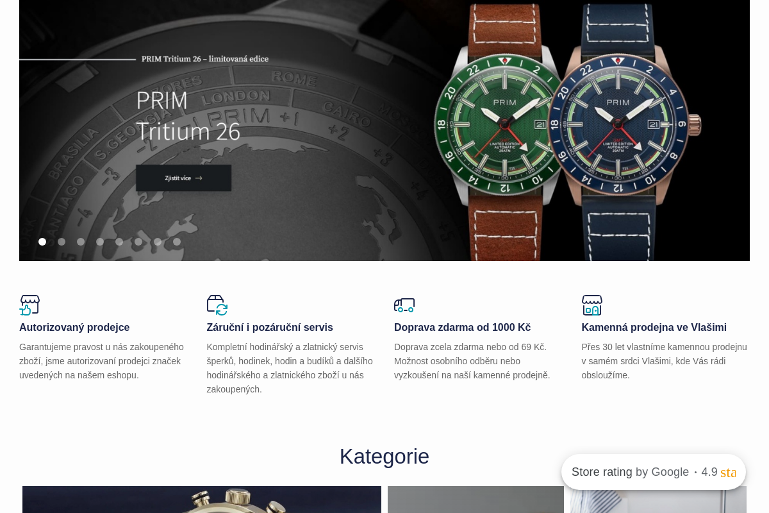The width and height of the screenshot is (769, 513).
Task: Open the first category image with chronograph watch
Action: tap(202, 500)
